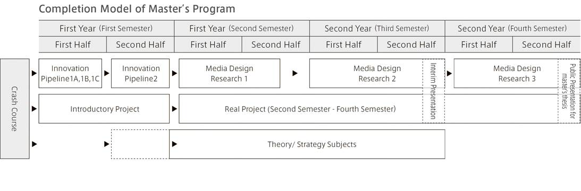This screenshot has height=191, width=581.
Task: Click the Interim Presentation dashed box
Action: click(434, 91)
